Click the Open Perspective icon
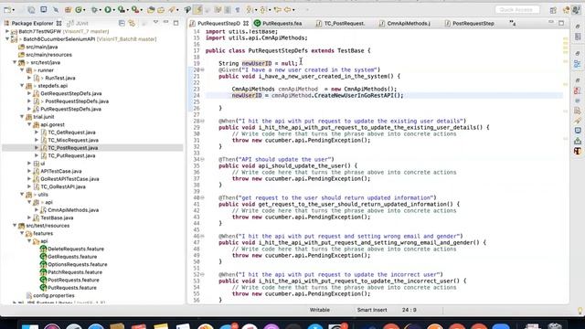The height and width of the screenshot is (329, 585). click(x=553, y=10)
